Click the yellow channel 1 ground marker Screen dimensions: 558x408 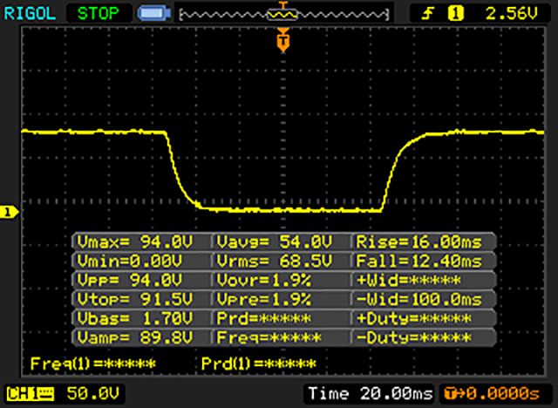click(8, 212)
